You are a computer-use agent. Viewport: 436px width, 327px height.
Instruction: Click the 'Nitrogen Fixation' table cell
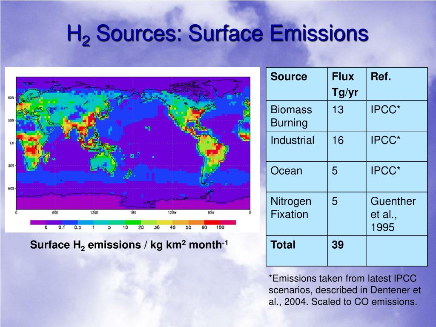[x=297, y=214]
